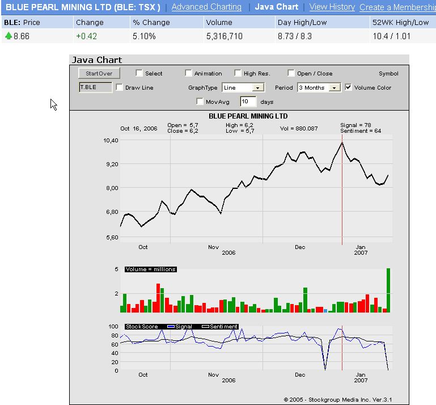
Task: Enable the Draw Line checkbox
Action: click(x=119, y=87)
